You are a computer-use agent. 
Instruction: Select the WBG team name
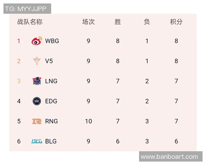[x=52, y=41]
